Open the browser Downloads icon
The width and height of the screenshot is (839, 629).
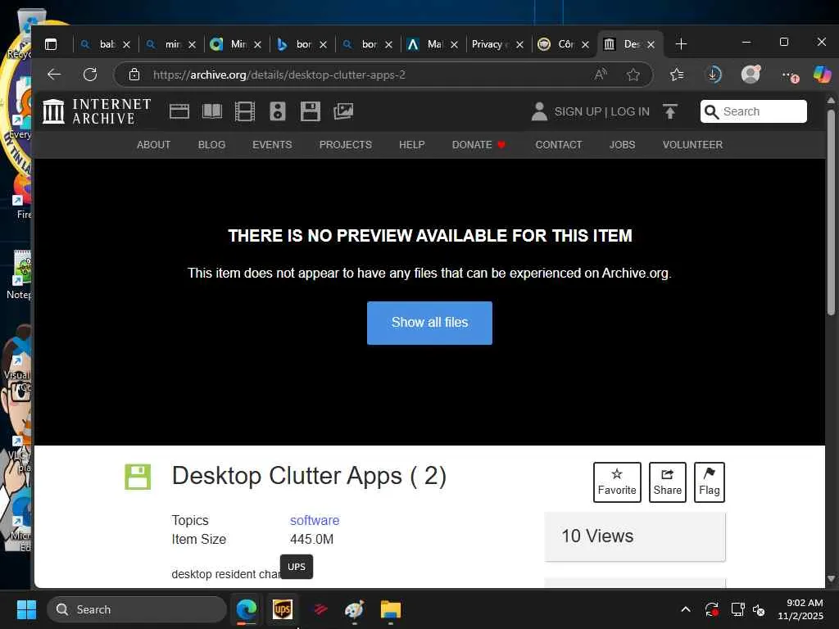tap(714, 75)
